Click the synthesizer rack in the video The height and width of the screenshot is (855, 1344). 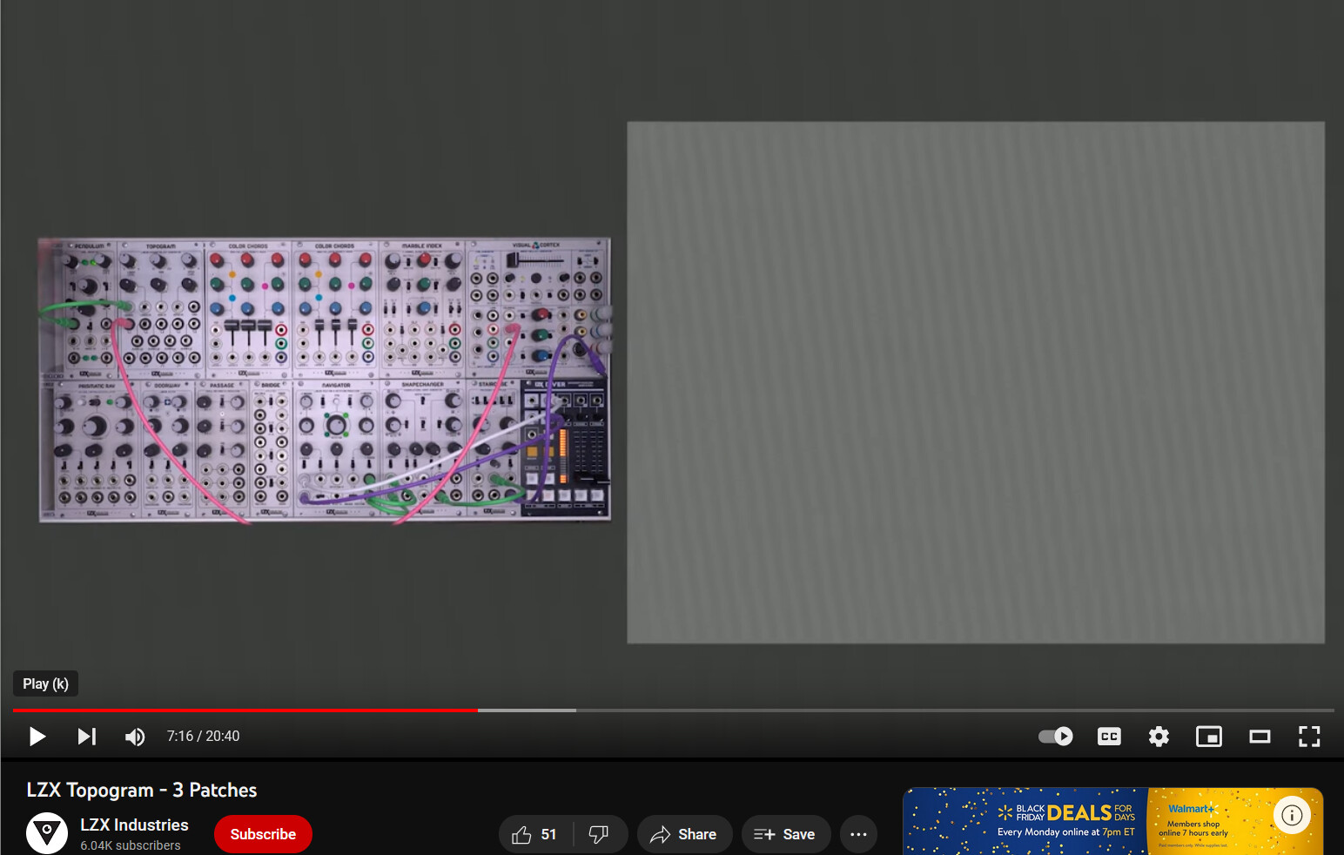[x=325, y=380]
